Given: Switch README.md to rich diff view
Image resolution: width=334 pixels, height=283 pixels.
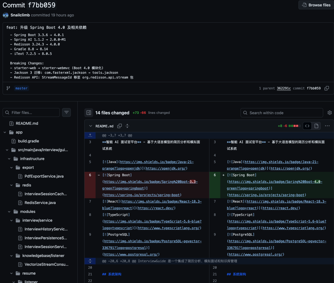Looking at the screenshot, I should (316, 126).
